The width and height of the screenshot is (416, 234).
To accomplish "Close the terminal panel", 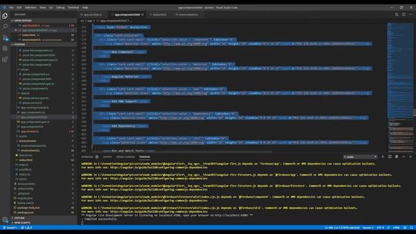I will point(410,157).
